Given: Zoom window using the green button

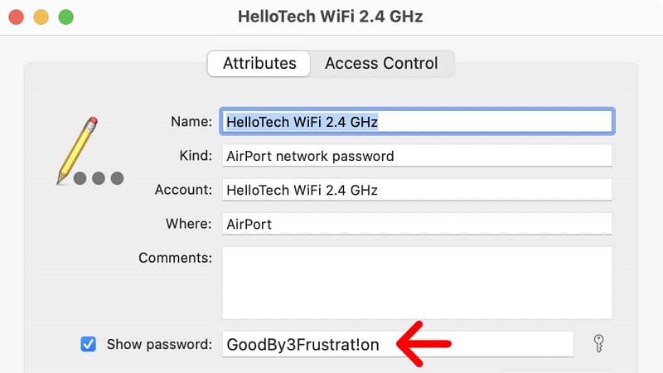Looking at the screenshot, I should 65,17.
